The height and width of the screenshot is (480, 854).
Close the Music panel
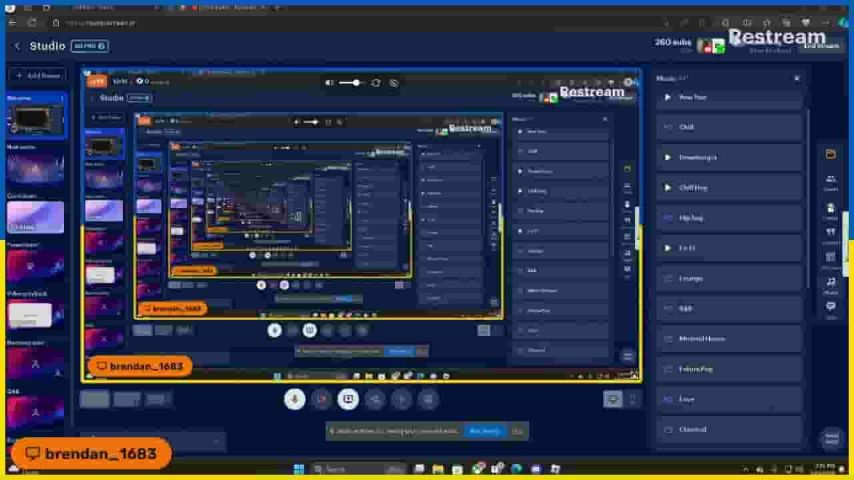pyautogui.click(x=797, y=79)
